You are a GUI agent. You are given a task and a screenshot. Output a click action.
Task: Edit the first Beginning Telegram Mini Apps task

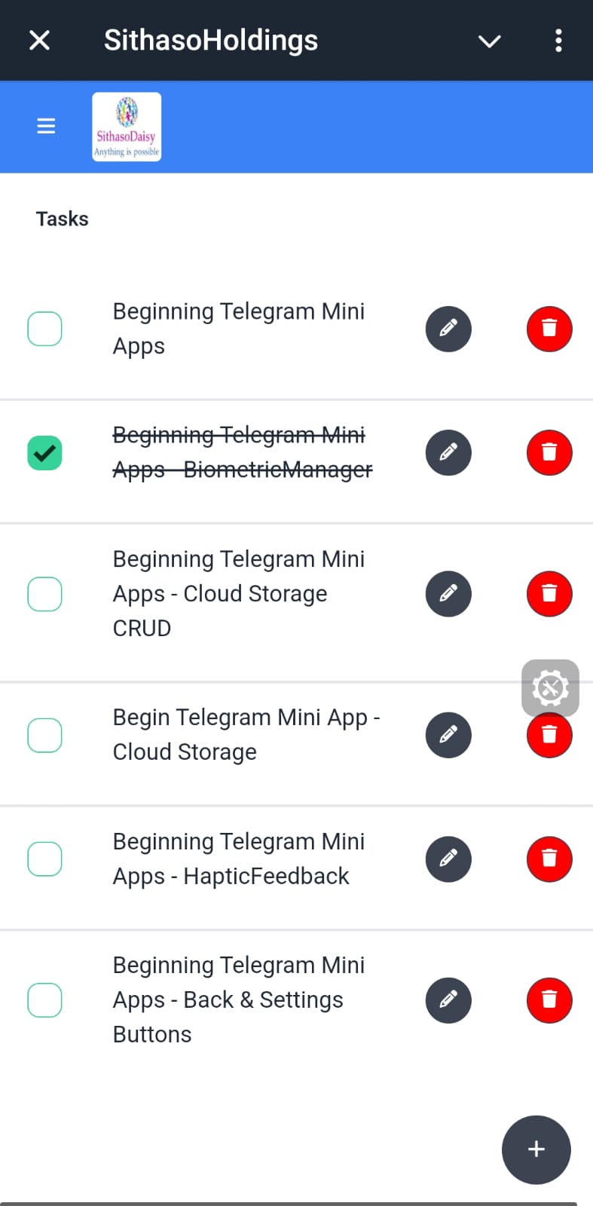pyautogui.click(x=448, y=329)
